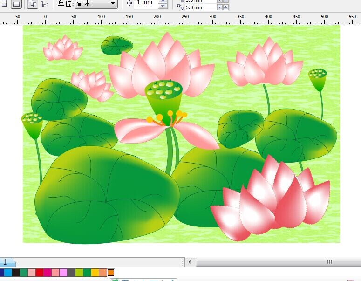Pick the black color swatch

16,273
